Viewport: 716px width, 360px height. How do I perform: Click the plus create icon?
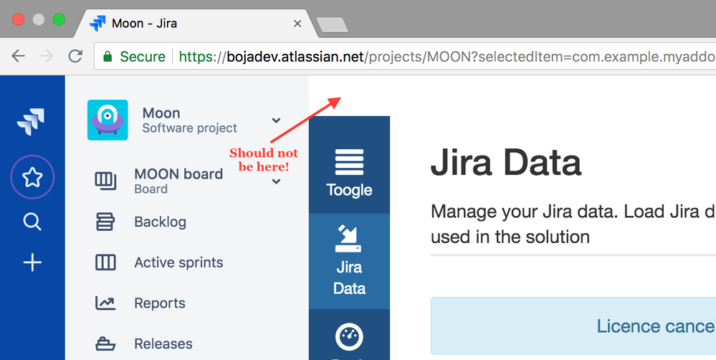click(32, 262)
